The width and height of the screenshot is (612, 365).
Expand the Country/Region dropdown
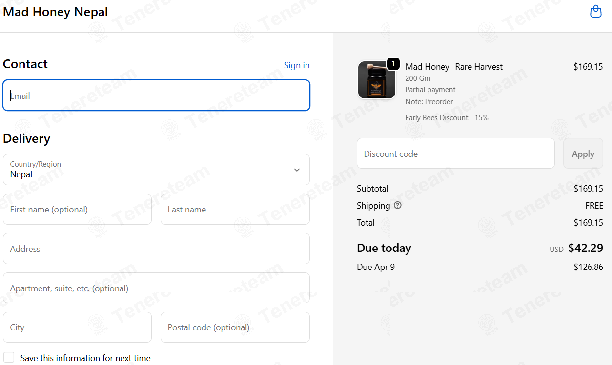tap(156, 170)
